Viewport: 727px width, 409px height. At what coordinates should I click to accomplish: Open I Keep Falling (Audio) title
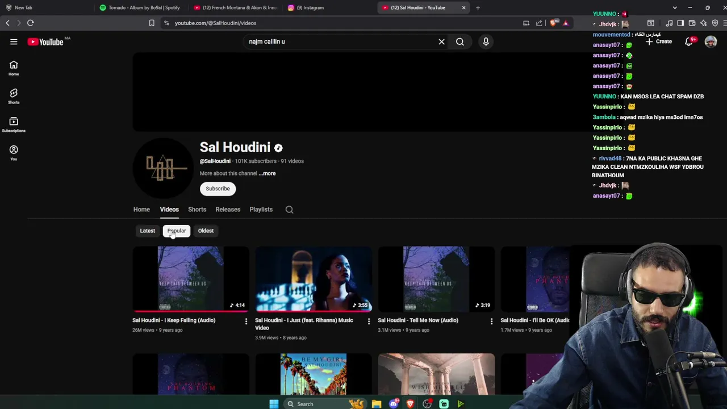[x=174, y=320]
